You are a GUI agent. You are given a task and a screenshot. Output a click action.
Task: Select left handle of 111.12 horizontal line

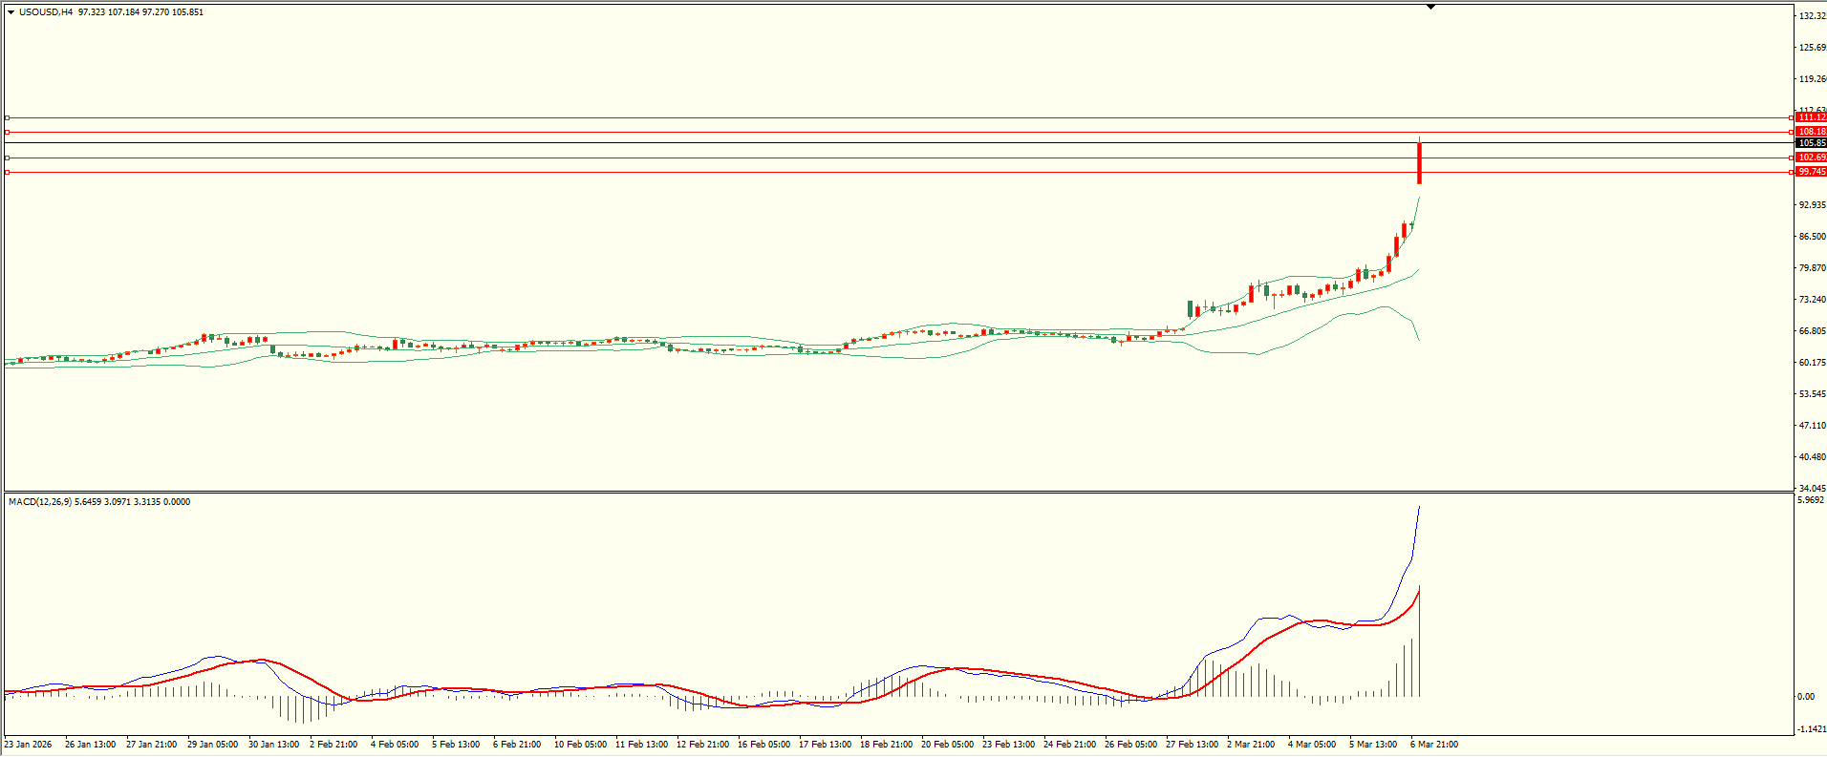click(x=8, y=118)
